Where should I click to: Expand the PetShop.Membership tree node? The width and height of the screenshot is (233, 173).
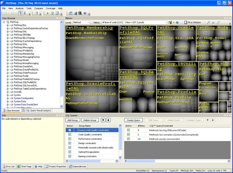(7, 54)
